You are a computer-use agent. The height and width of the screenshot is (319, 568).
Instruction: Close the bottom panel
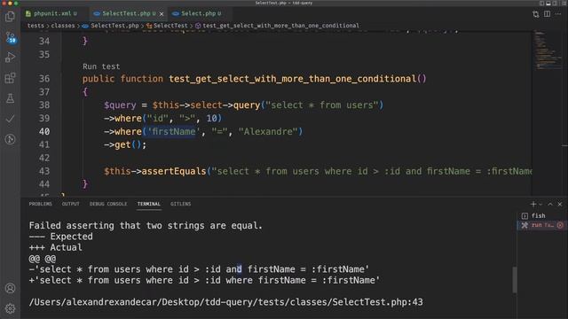coord(560,205)
